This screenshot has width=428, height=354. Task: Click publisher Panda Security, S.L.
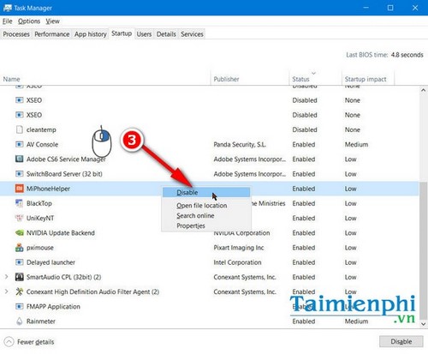tap(240, 144)
